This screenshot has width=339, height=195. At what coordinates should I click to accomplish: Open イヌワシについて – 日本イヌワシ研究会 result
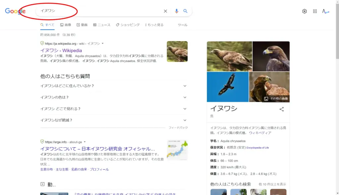point(98,149)
